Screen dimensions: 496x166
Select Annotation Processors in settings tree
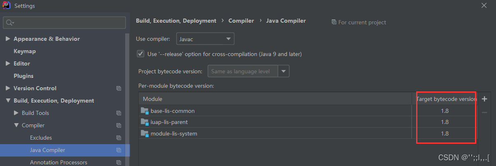click(x=58, y=162)
